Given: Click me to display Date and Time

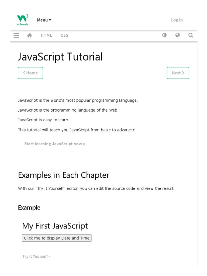Looking at the screenshot, I should coord(57,238).
